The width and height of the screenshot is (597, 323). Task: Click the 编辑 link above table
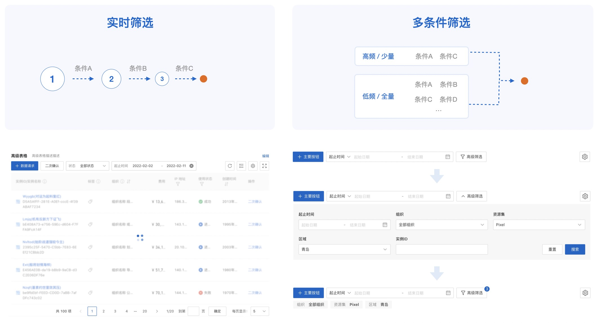coord(265,156)
